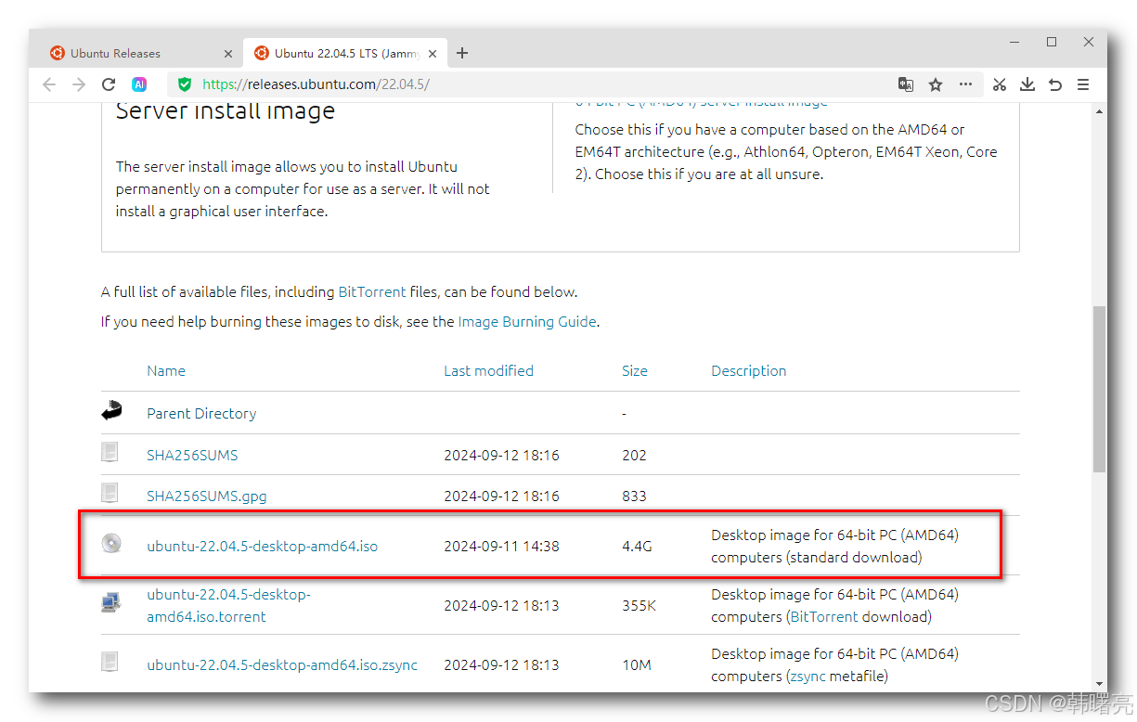The image size is (1137, 722).
Task: Translate this page icon
Action: click(906, 84)
